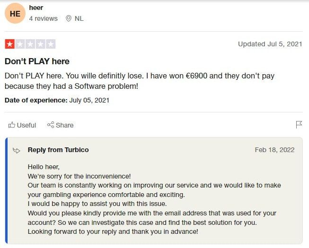Open review title Don't PLAY here
This screenshot has width=309, height=248.
tap(37, 61)
